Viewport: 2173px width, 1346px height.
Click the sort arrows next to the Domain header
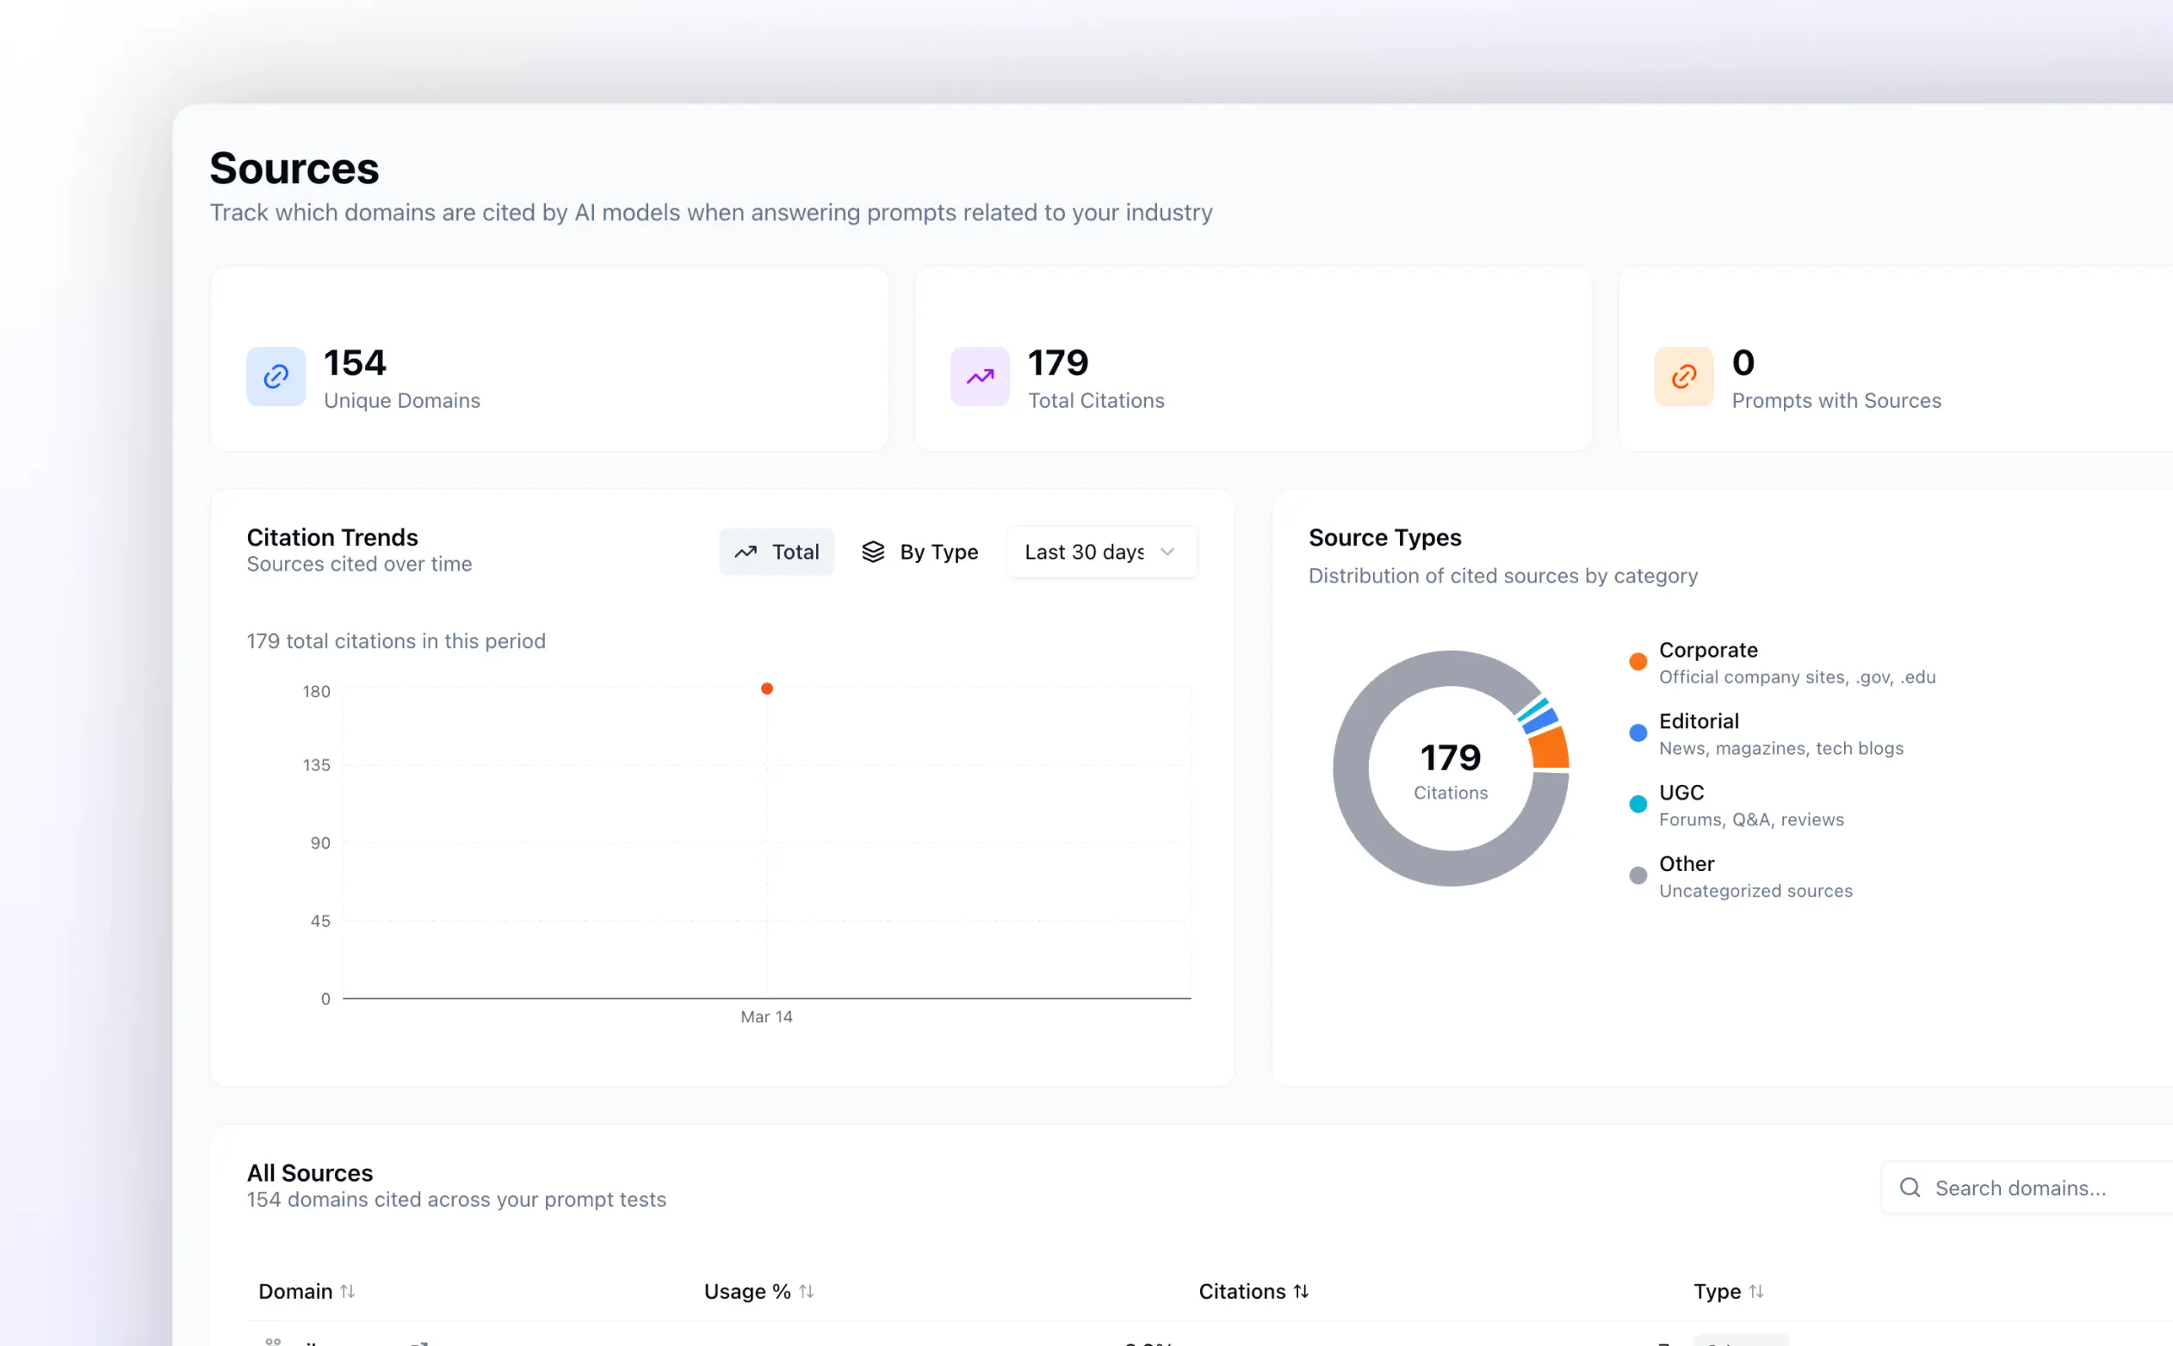click(347, 1291)
